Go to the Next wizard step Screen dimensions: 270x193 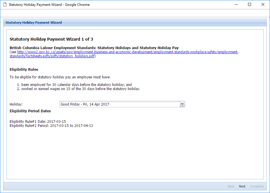click(242, 186)
